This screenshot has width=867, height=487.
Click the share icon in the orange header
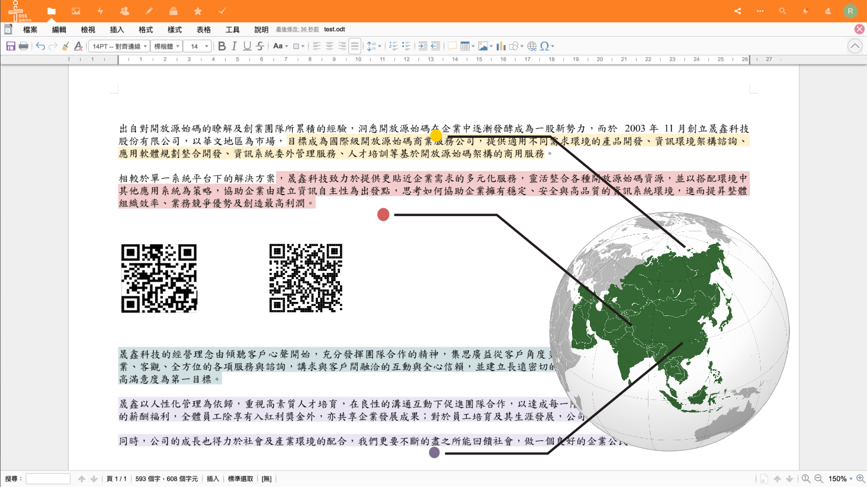click(737, 11)
